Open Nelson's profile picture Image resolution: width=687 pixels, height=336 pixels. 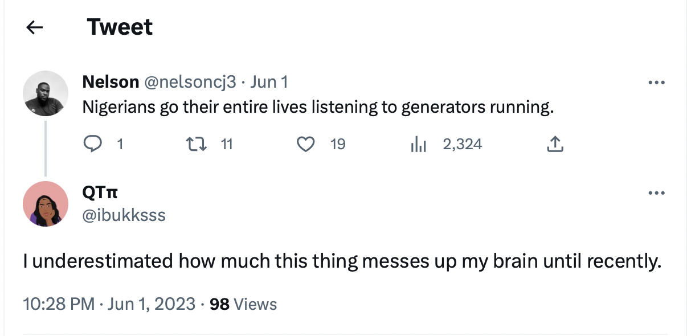pos(46,93)
